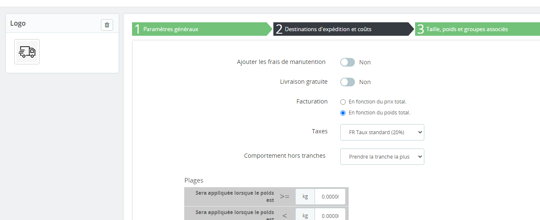Toggle Ajouter les frais de manutention switch
This screenshot has height=220, width=540.
[x=348, y=62]
